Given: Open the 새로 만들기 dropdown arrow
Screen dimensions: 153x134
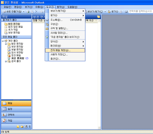Looking at the screenshot, I should click(24, 12).
